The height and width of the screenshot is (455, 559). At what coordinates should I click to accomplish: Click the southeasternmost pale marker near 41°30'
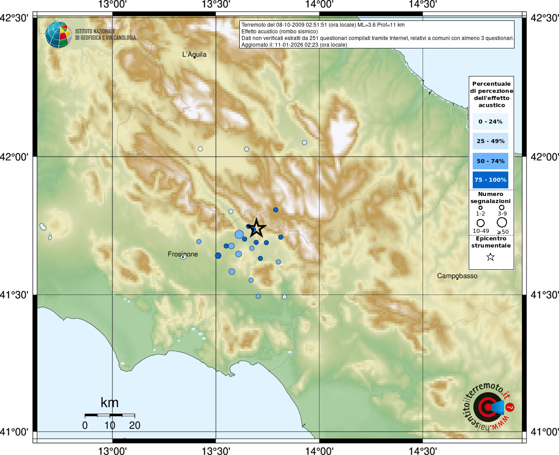click(x=285, y=297)
